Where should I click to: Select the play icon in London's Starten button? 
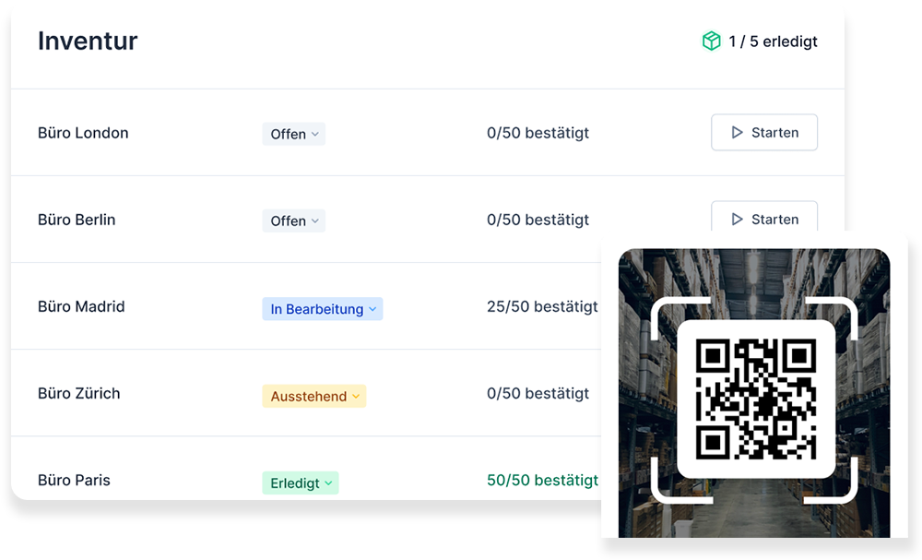click(739, 132)
